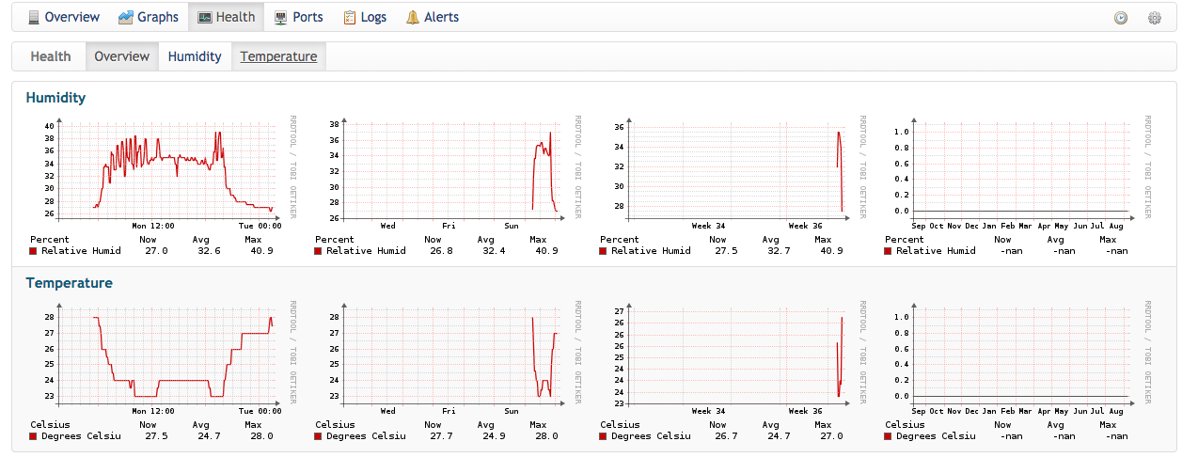This screenshot has height=473, width=1198.
Task: Open the clock icon at top right
Action: coord(1121,18)
